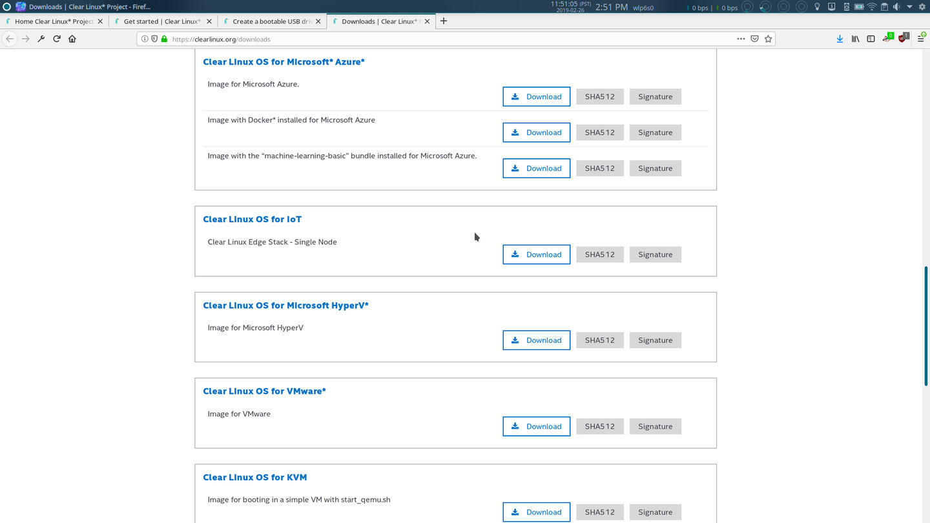The width and height of the screenshot is (930, 523).
Task: Download the VMware image
Action: [536, 426]
